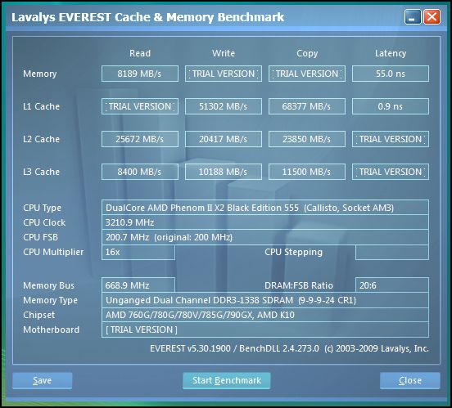Select the Memory Read 8189 MB/s field

coord(140,74)
